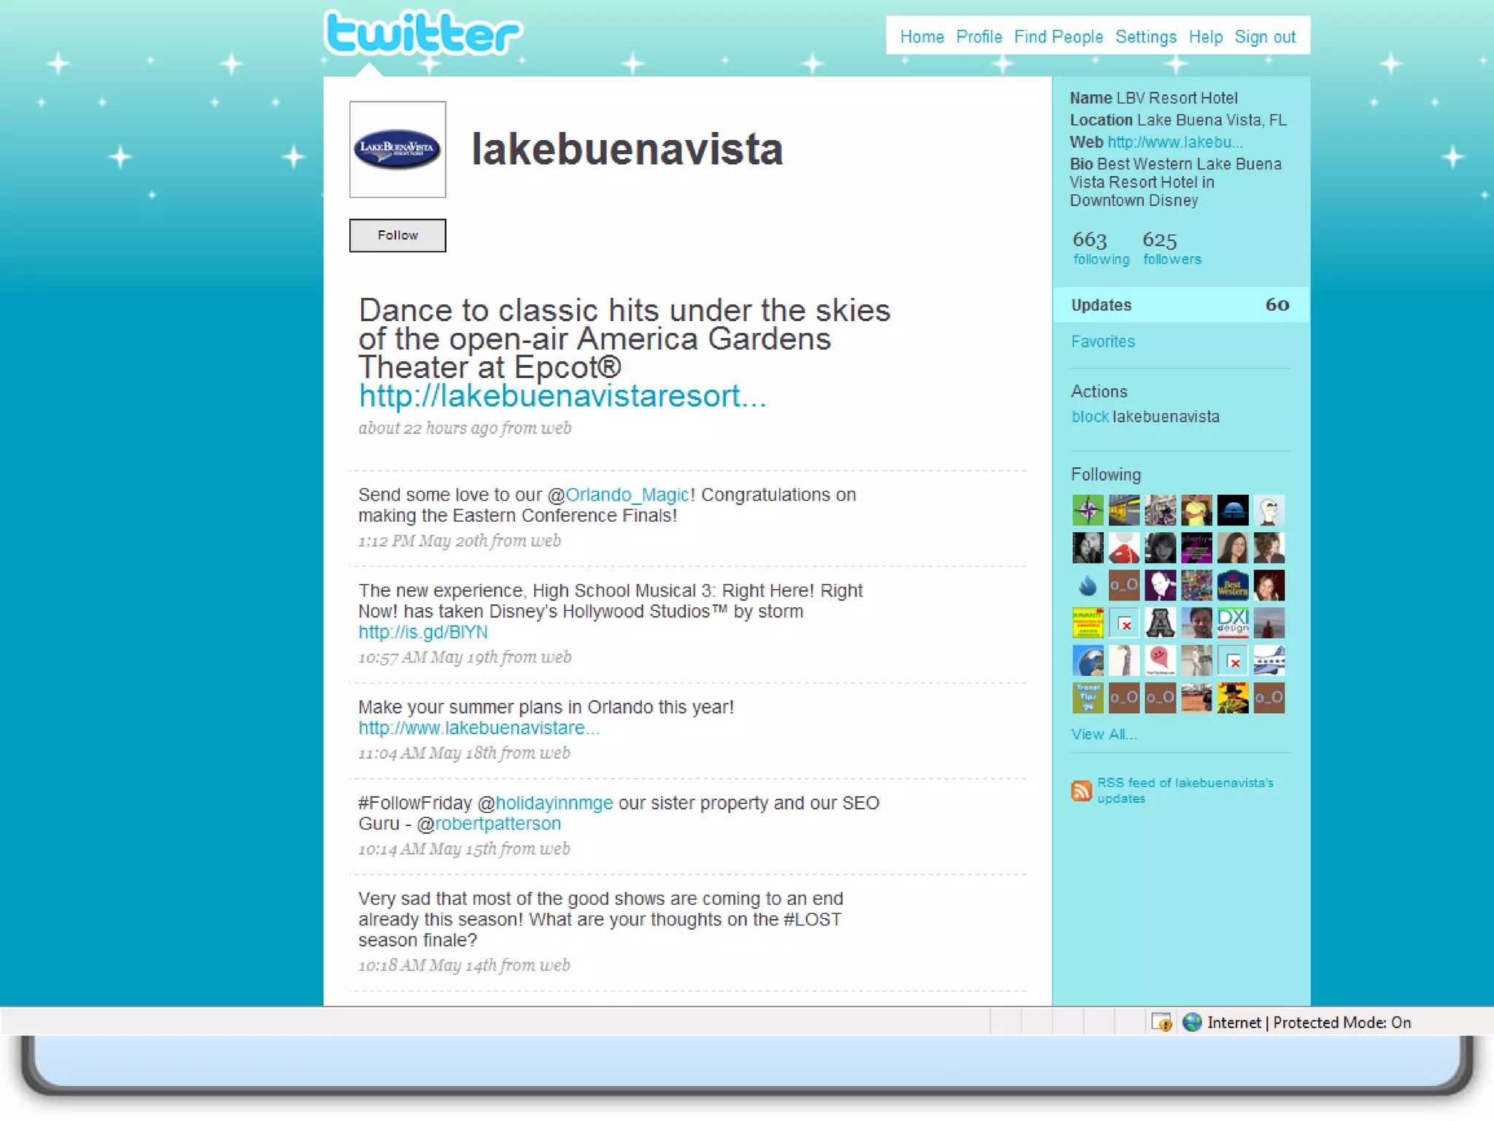Click the Internet security zone status icon

click(1192, 1022)
